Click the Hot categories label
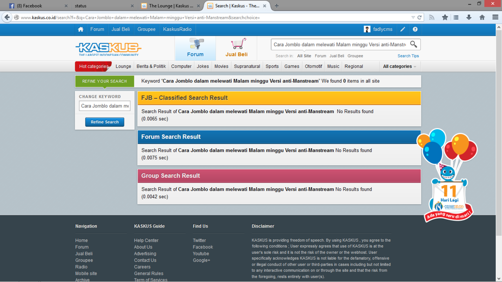This screenshot has width=502, height=282. click(x=93, y=66)
